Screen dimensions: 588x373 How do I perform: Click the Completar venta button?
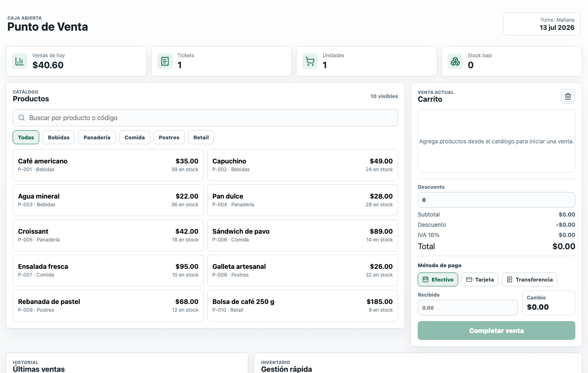click(x=496, y=331)
